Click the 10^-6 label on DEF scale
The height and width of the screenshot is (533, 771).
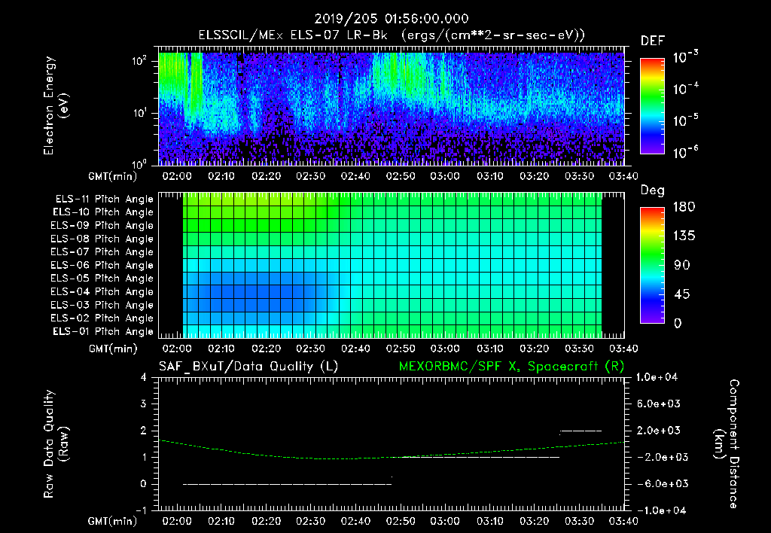pyautogui.click(x=685, y=152)
